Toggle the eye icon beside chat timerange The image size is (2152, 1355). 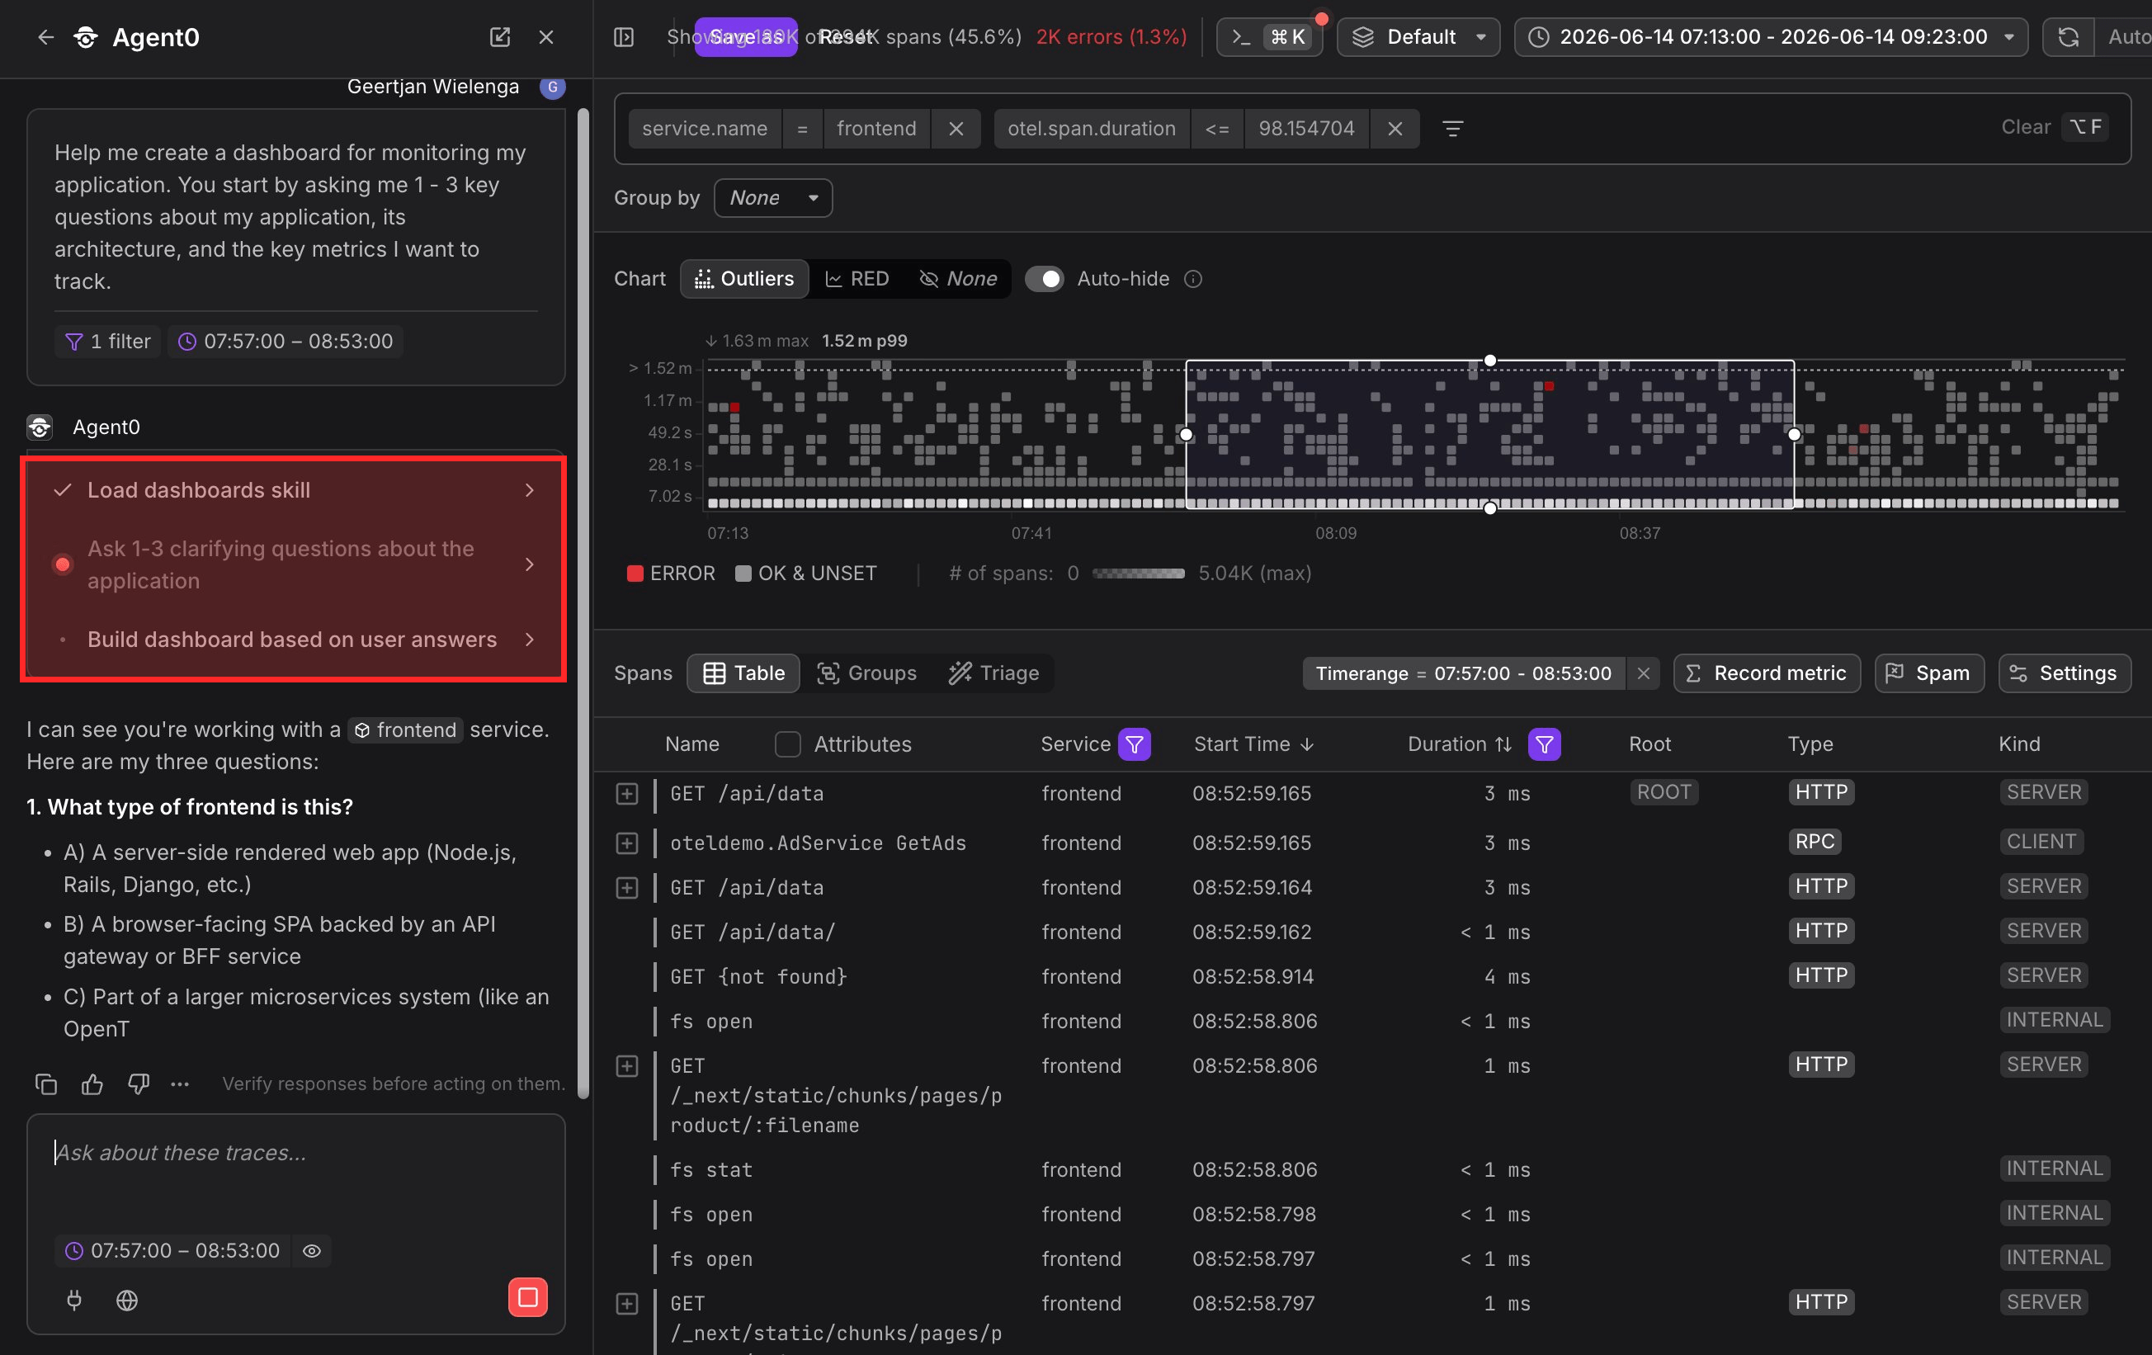tap(312, 1251)
